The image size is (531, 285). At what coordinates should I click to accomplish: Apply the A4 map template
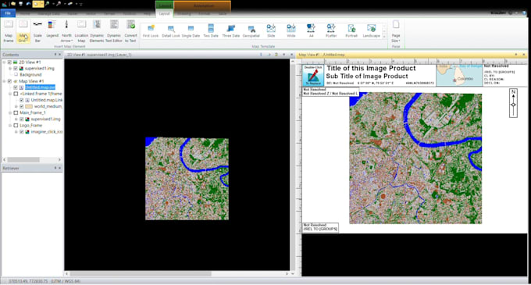(x=311, y=30)
